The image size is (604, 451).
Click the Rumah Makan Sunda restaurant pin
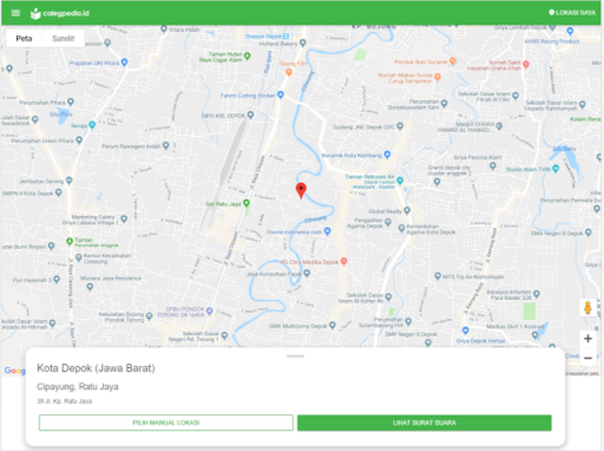438,77
